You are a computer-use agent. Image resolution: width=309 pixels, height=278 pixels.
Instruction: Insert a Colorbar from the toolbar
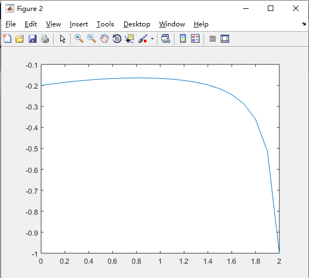pos(183,39)
